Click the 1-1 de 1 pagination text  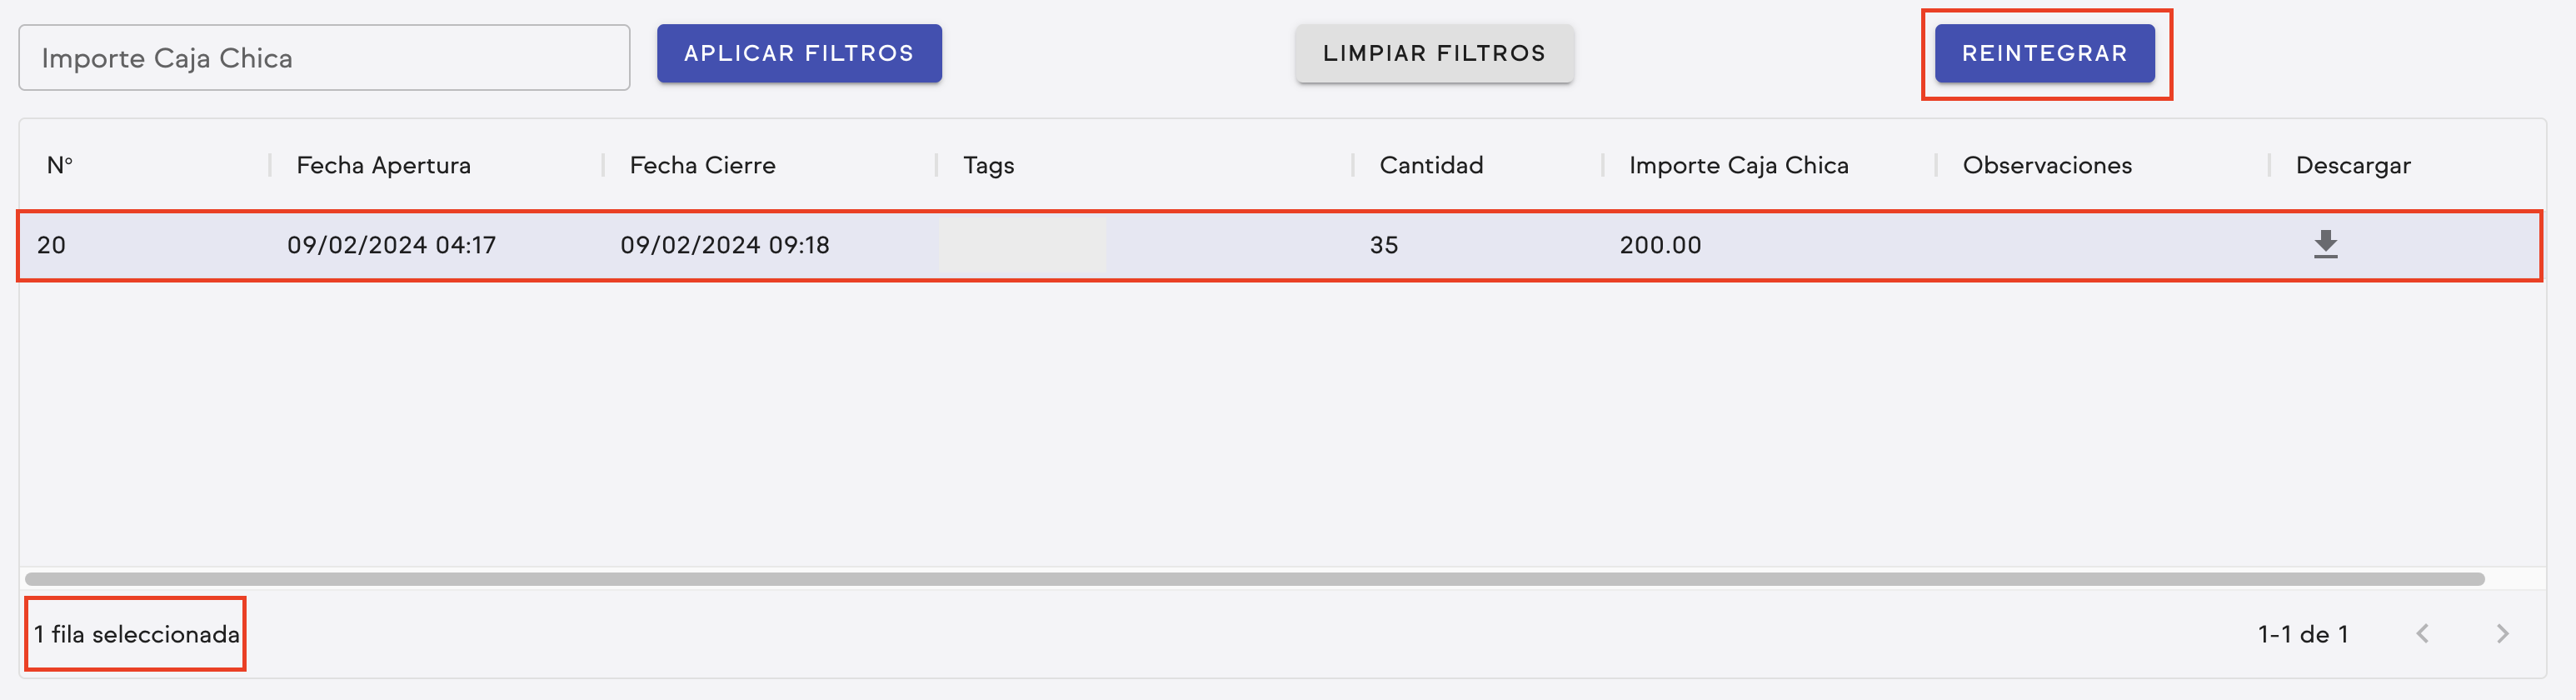click(x=2305, y=633)
